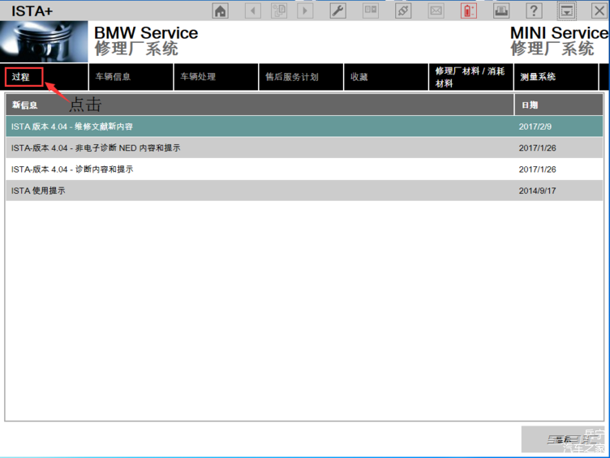Click the minimize-to-tray window icon
The height and width of the screenshot is (458, 610).
(566, 11)
